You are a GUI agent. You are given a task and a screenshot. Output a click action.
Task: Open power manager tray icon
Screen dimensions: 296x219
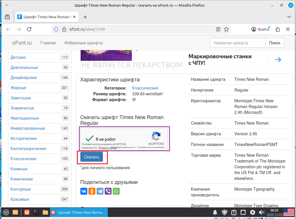click(253, 212)
